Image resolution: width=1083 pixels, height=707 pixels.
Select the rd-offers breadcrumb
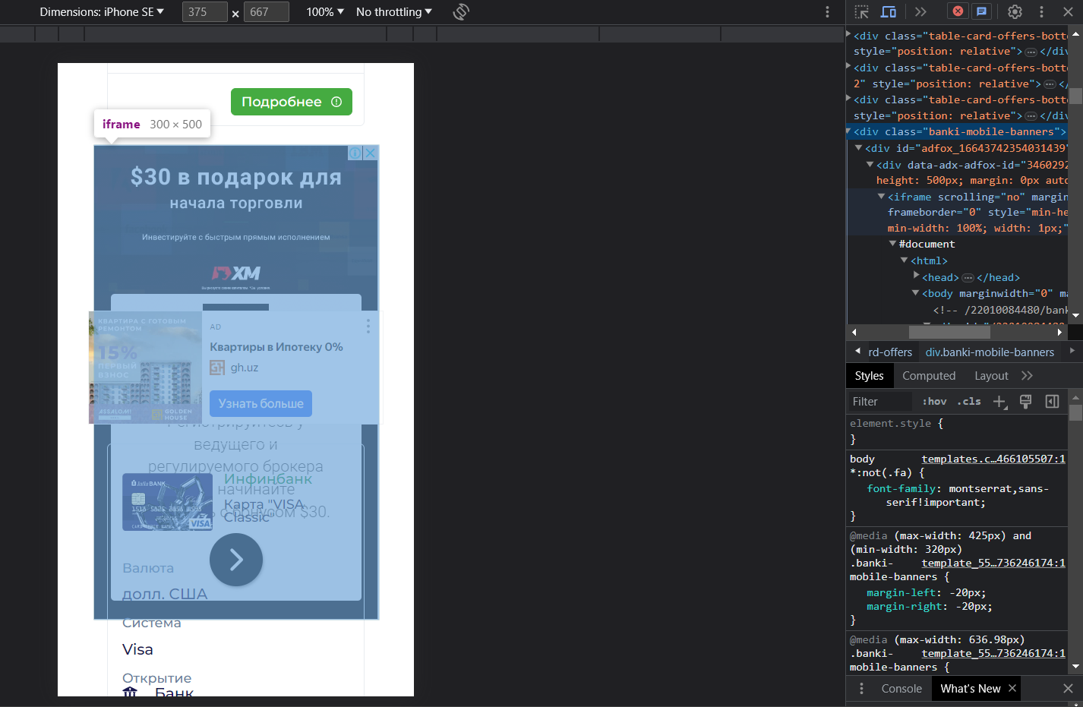coord(890,352)
